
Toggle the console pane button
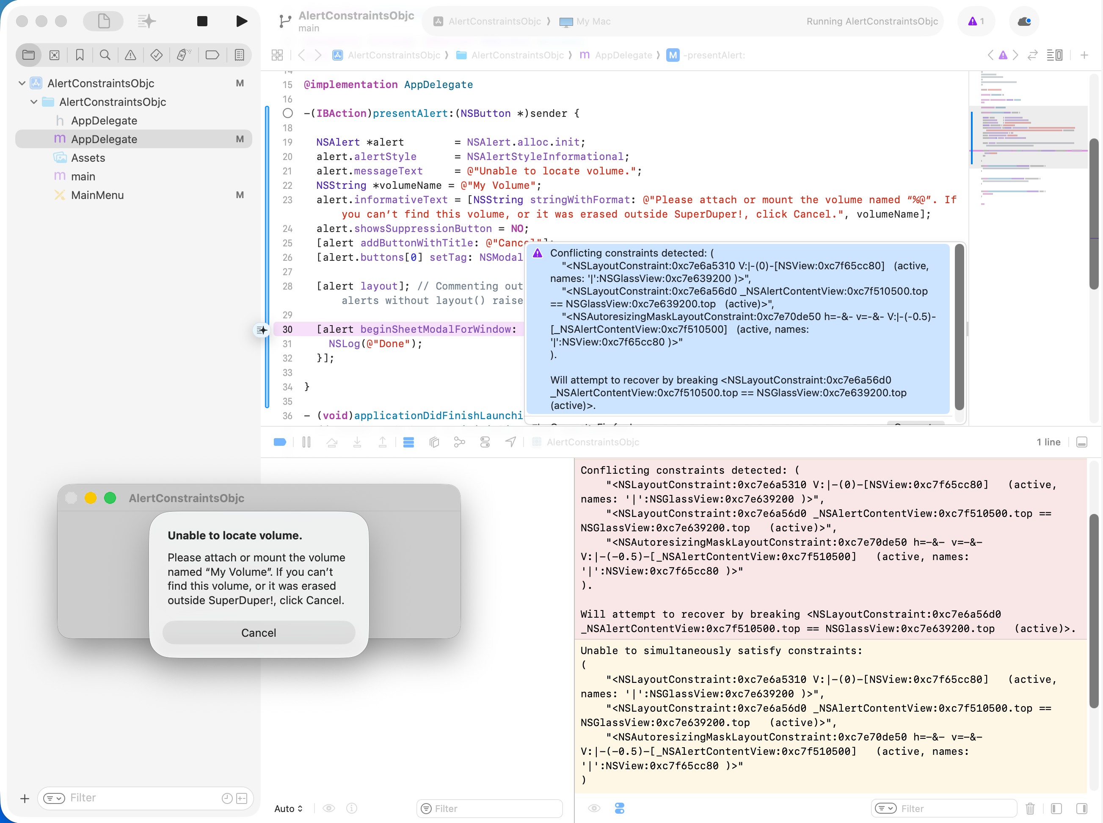(1081, 808)
